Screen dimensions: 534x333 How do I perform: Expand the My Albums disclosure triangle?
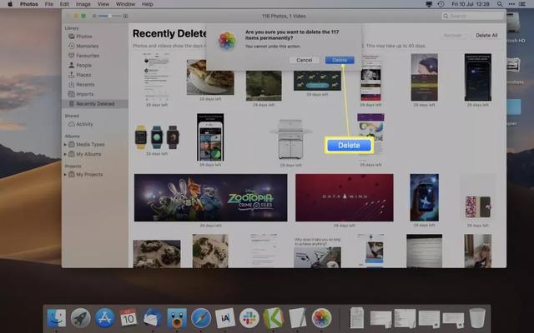pos(65,154)
